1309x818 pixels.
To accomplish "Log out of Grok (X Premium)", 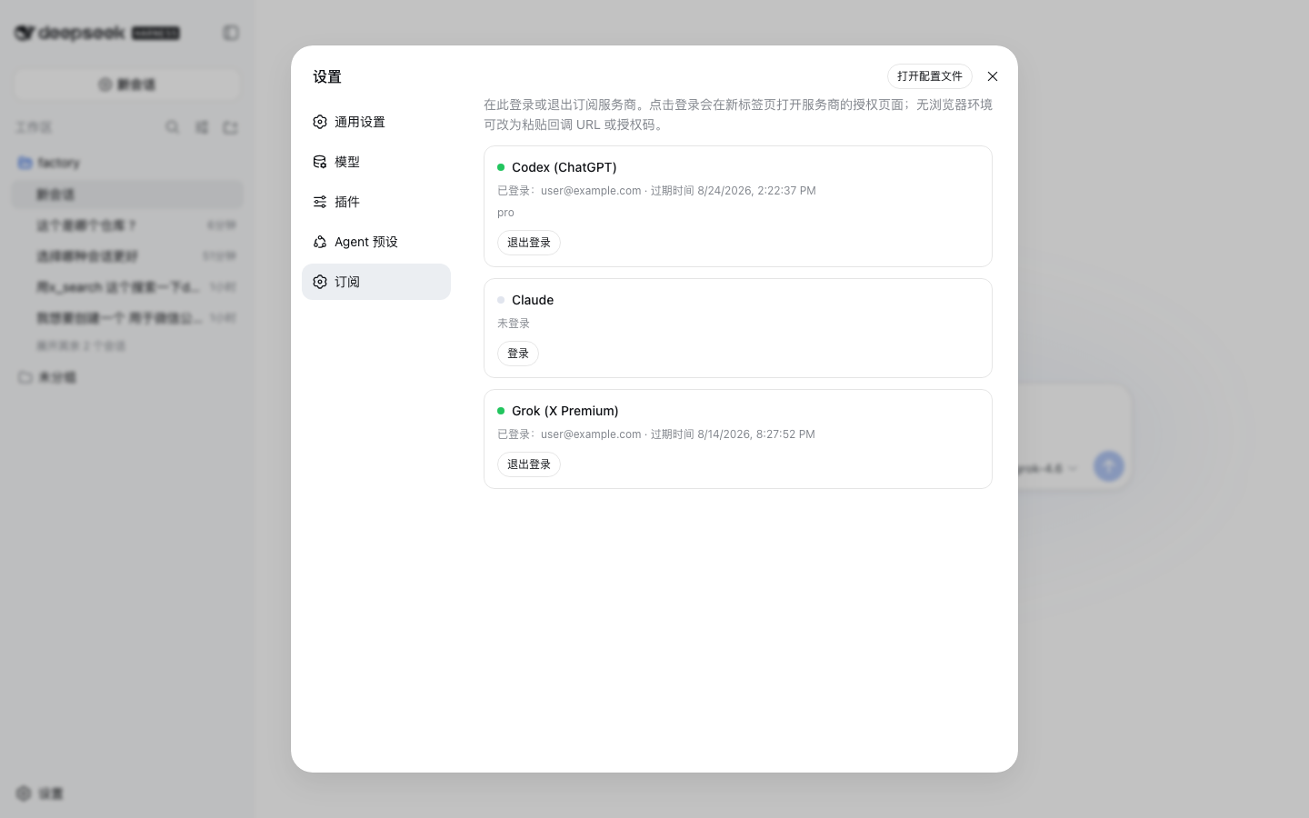I will [x=529, y=464].
